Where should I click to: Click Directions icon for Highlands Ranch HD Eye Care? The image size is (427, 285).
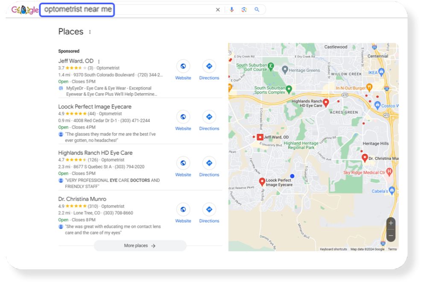(x=209, y=163)
